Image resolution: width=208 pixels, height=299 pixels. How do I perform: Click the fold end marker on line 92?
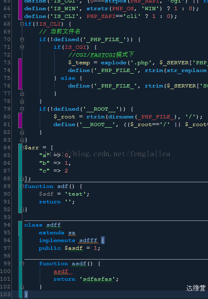pos(22,210)
